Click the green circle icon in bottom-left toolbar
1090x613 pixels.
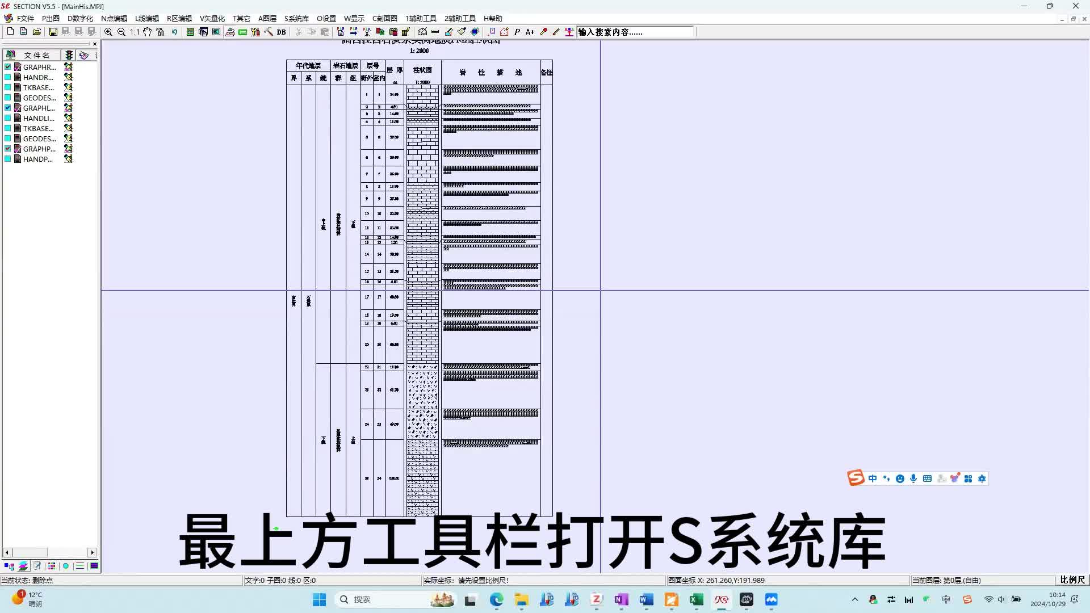tap(66, 566)
